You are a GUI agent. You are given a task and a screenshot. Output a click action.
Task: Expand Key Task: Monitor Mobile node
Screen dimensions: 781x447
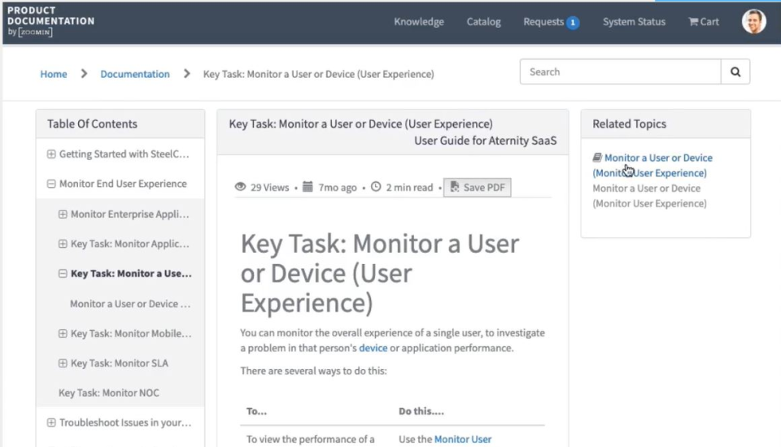point(63,333)
